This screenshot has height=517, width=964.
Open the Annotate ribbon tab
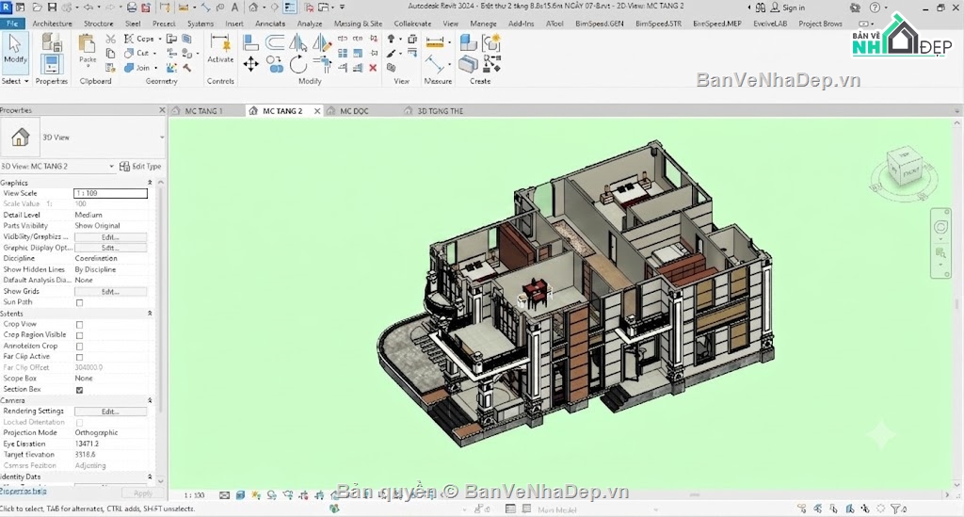[x=270, y=24]
